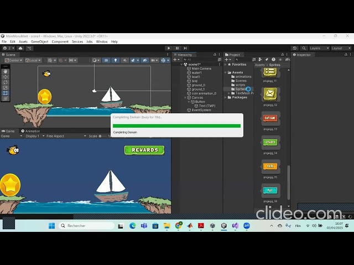Open the GameObject menu

coord(39,42)
